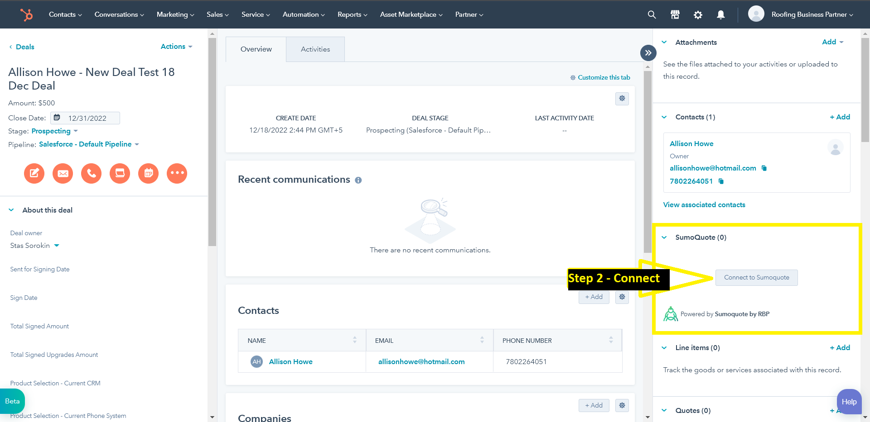Change deal owner Stas Sorokin dropdown
The image size is (870, 422).
coord(35,246)
